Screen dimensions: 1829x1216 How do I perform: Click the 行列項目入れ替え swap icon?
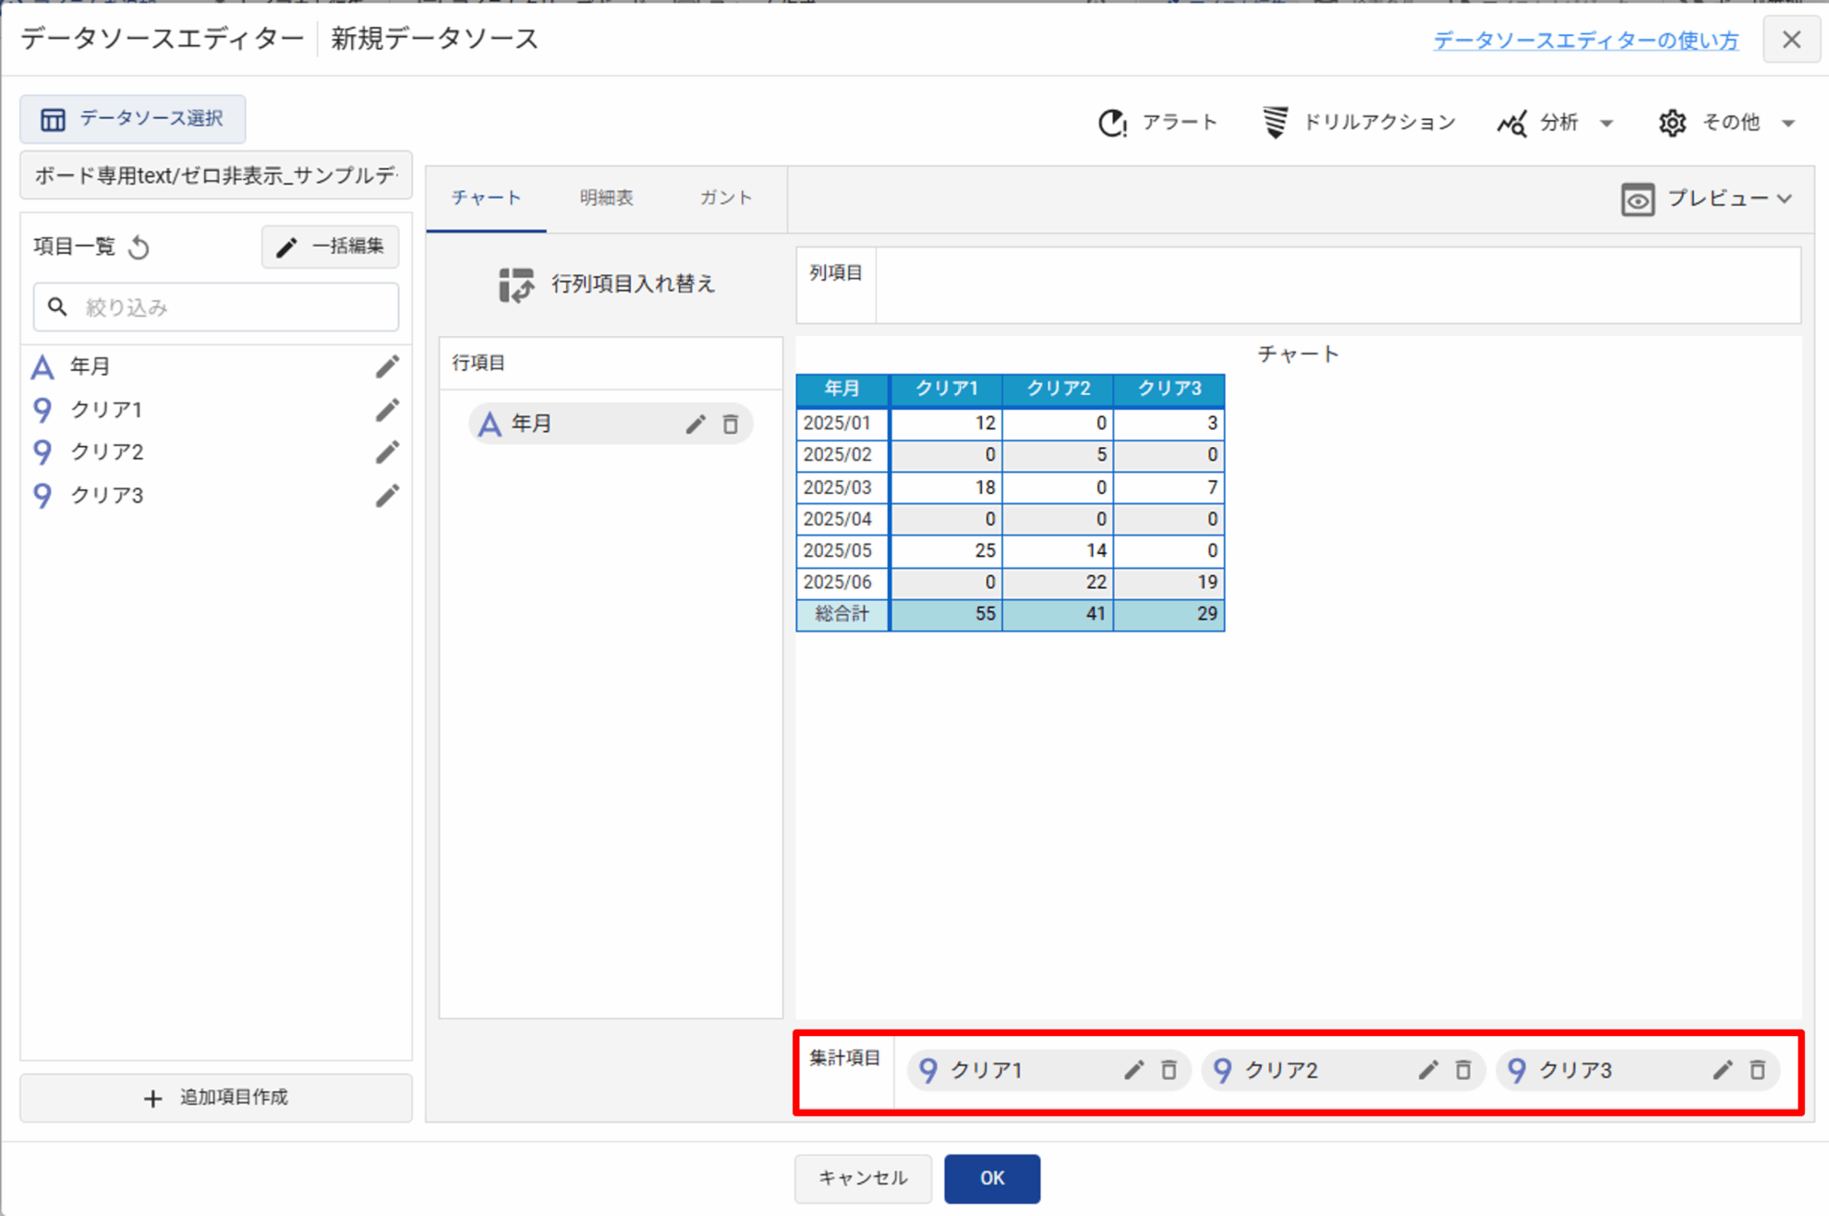click(x=516, y=284)
